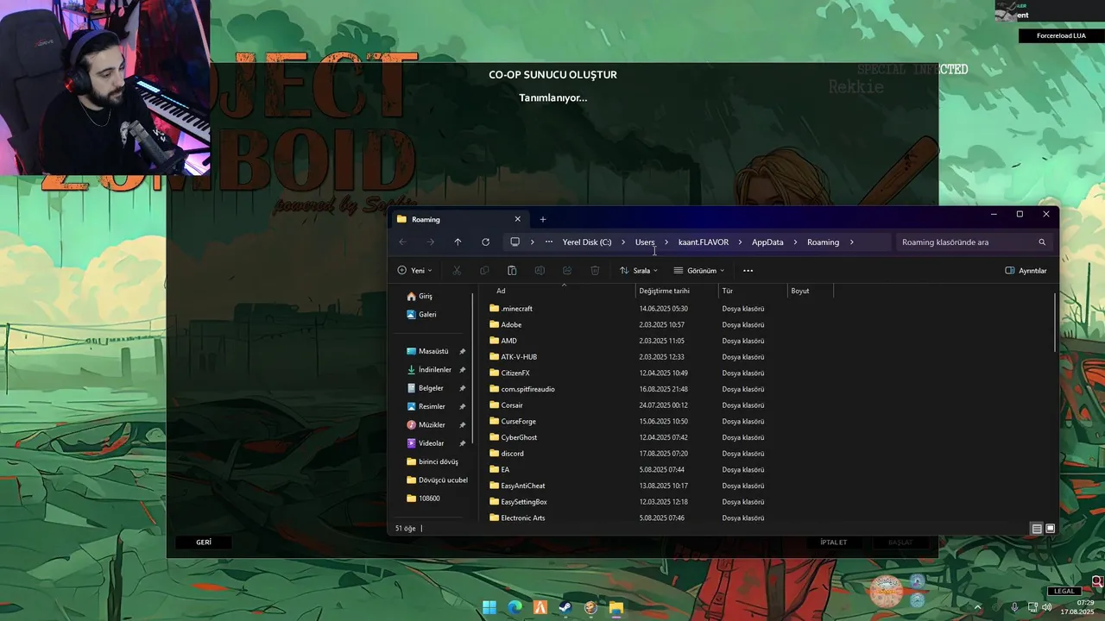Click the forward navigation arrow

point(430,242)
